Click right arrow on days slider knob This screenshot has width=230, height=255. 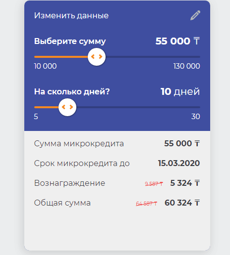click(71, 107)
